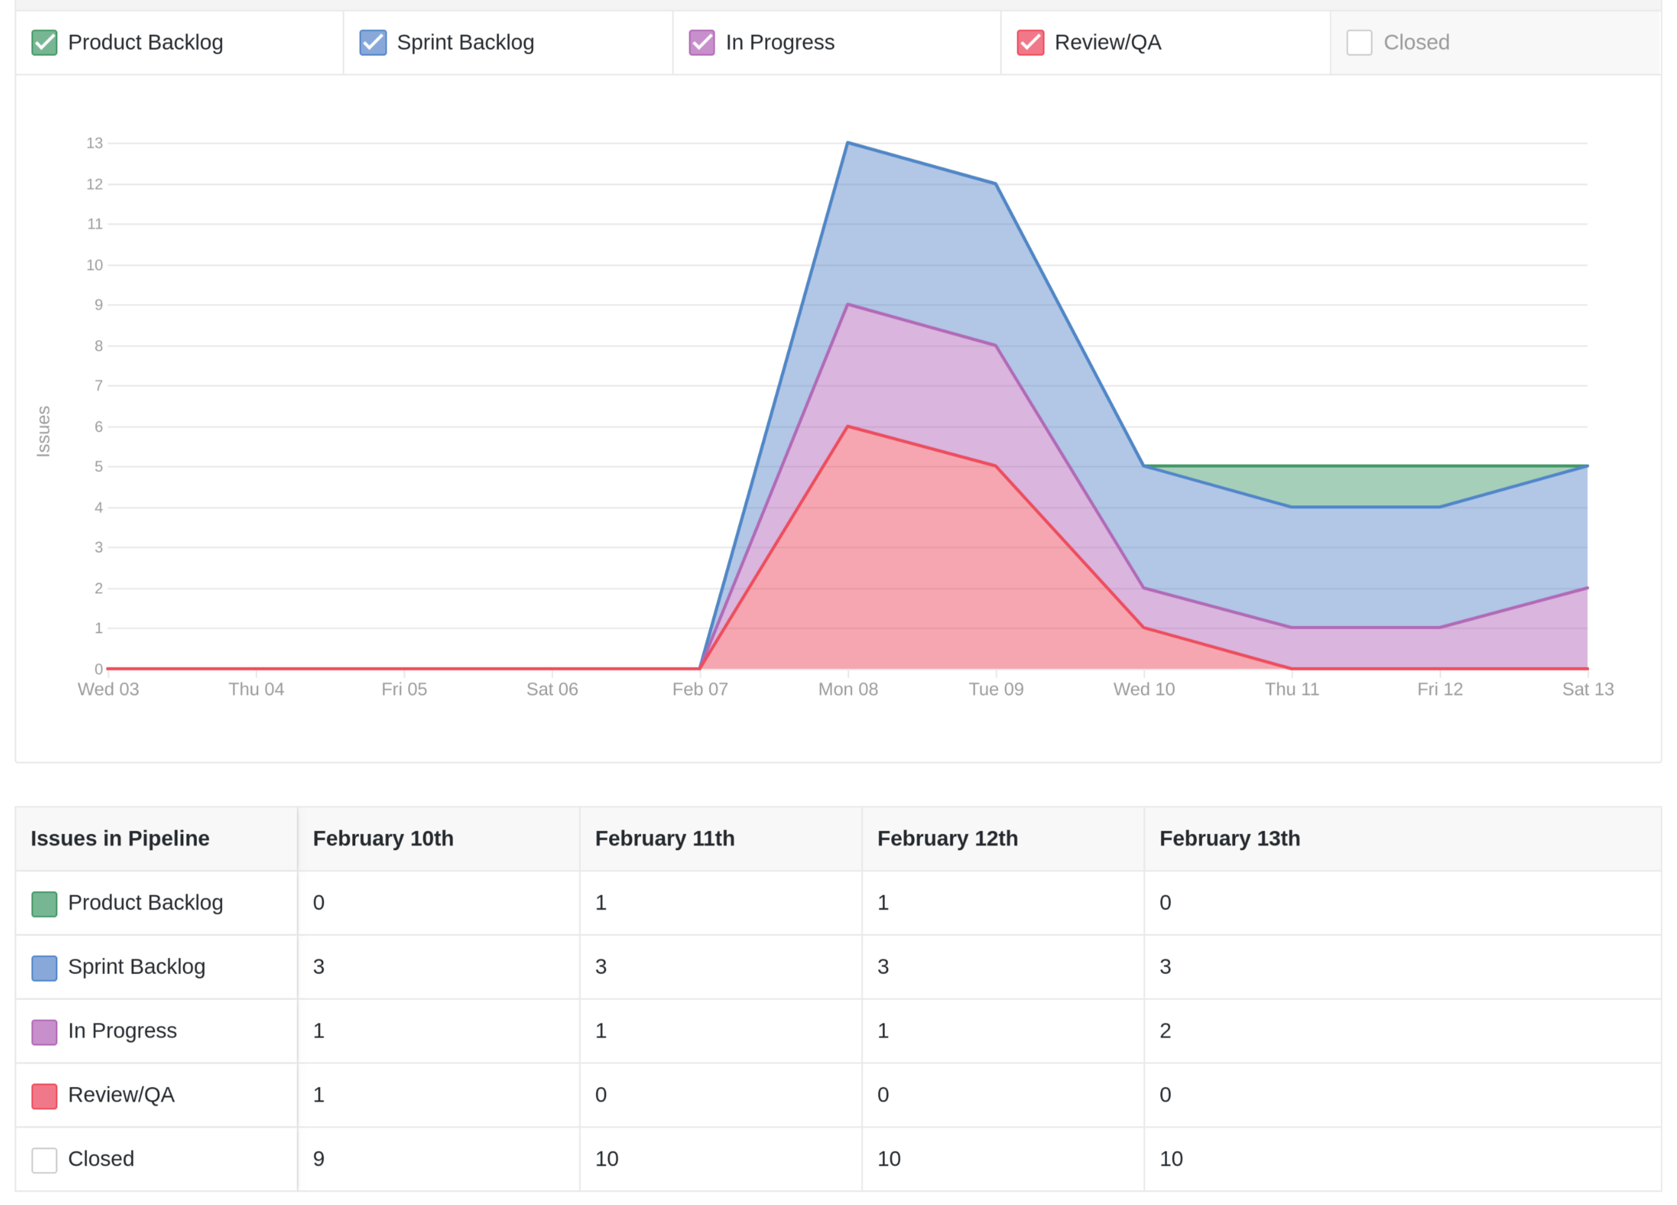
Task: Click the Closed legend label
Action: coord(1416,43)
